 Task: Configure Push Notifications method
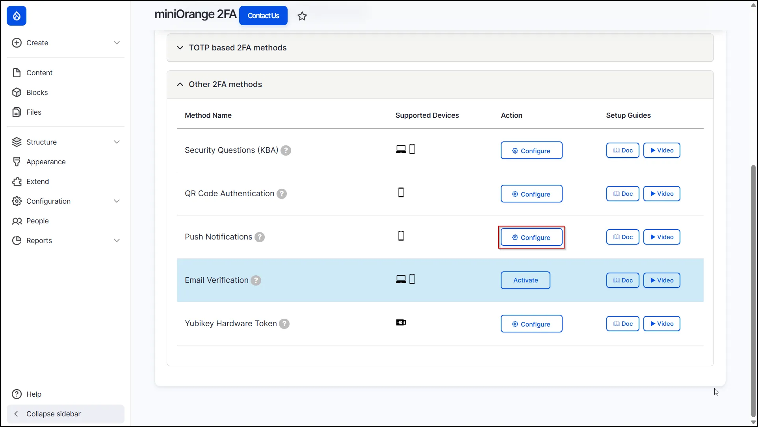coord(531,237)
